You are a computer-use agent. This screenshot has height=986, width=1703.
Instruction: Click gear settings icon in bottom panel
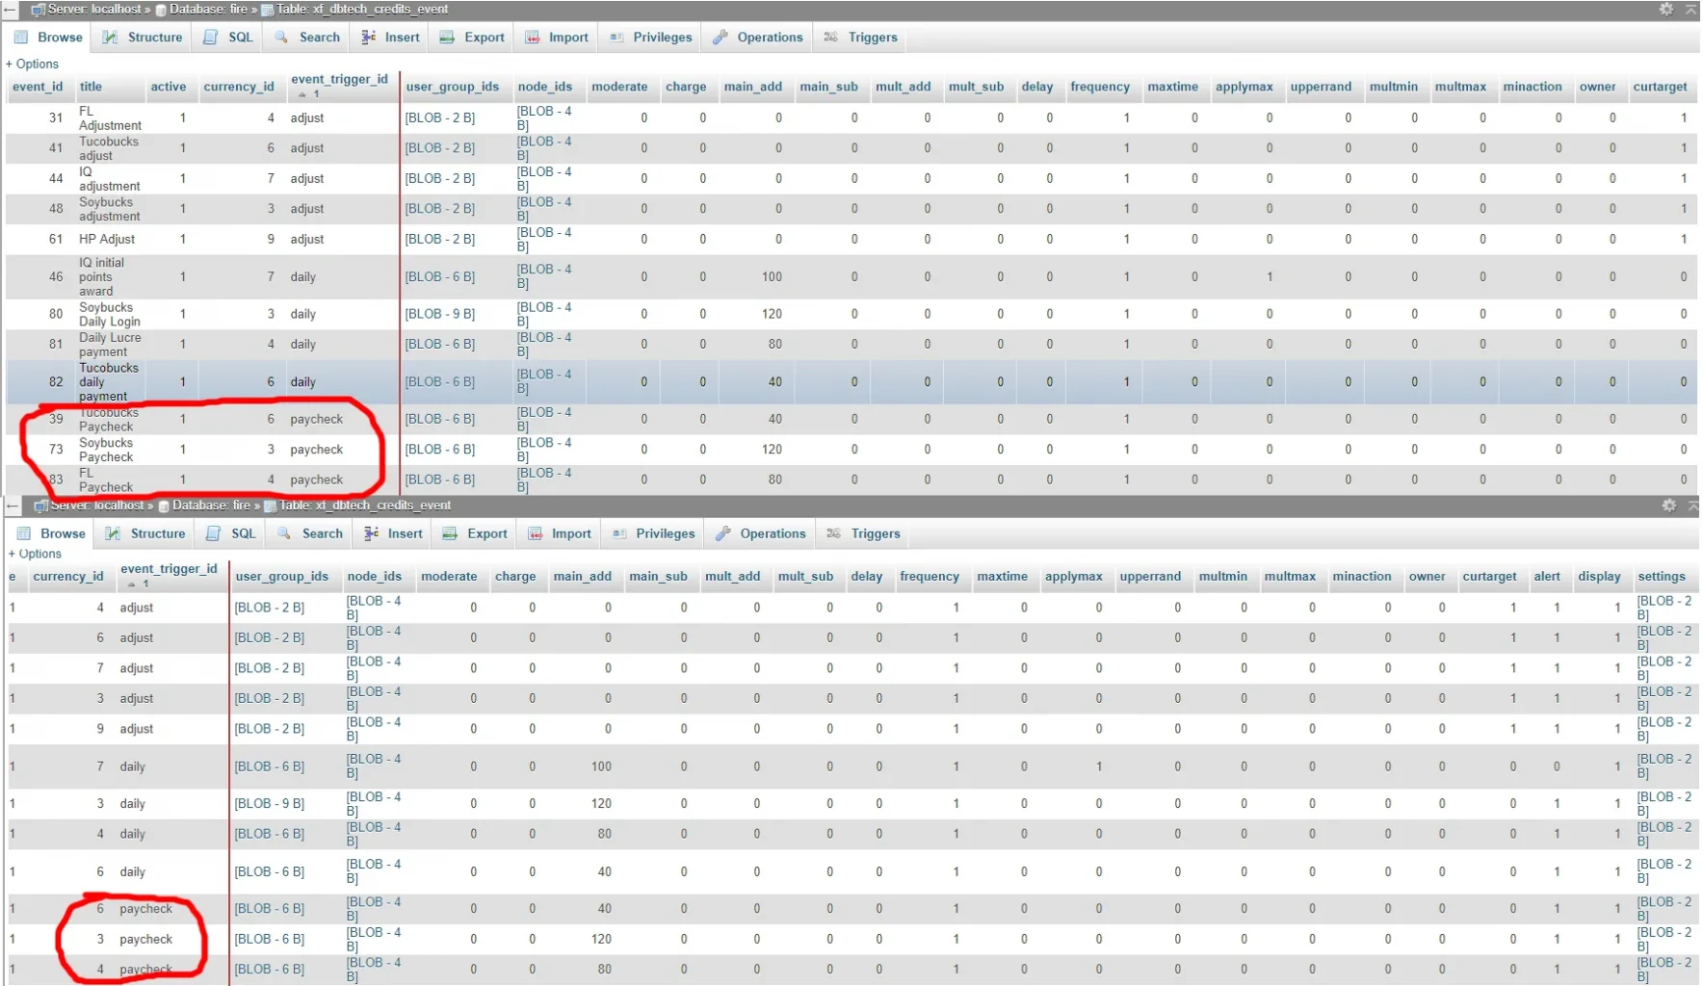click(x=1669, y=506)
